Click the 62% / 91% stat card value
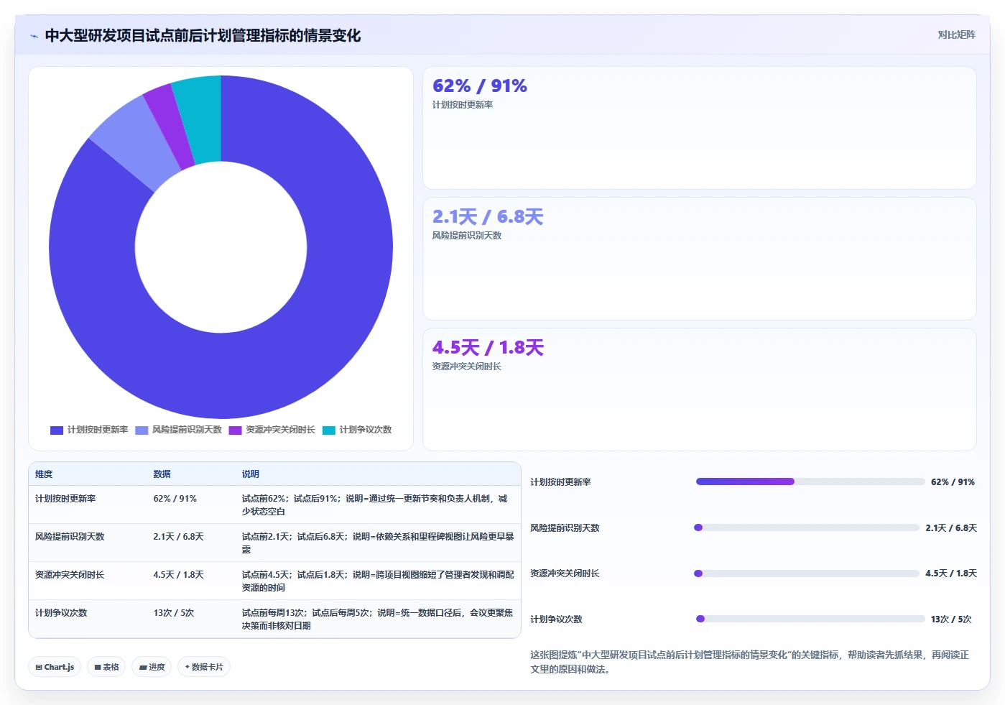 480,86
